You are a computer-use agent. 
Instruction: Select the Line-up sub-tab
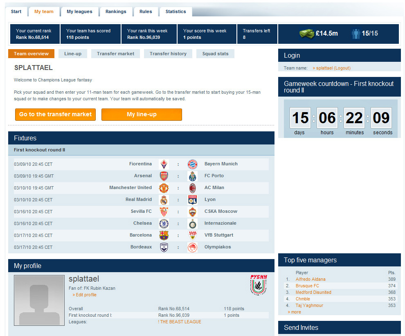tap(73, 54)
